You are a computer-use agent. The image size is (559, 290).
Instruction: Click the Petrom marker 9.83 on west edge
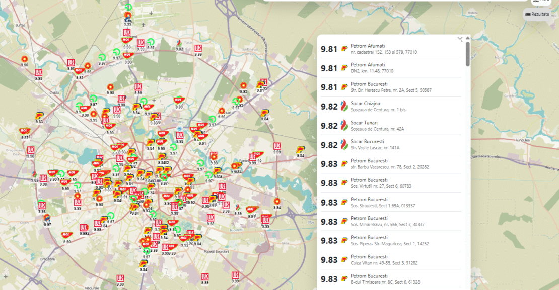click(x=39, y=116)
